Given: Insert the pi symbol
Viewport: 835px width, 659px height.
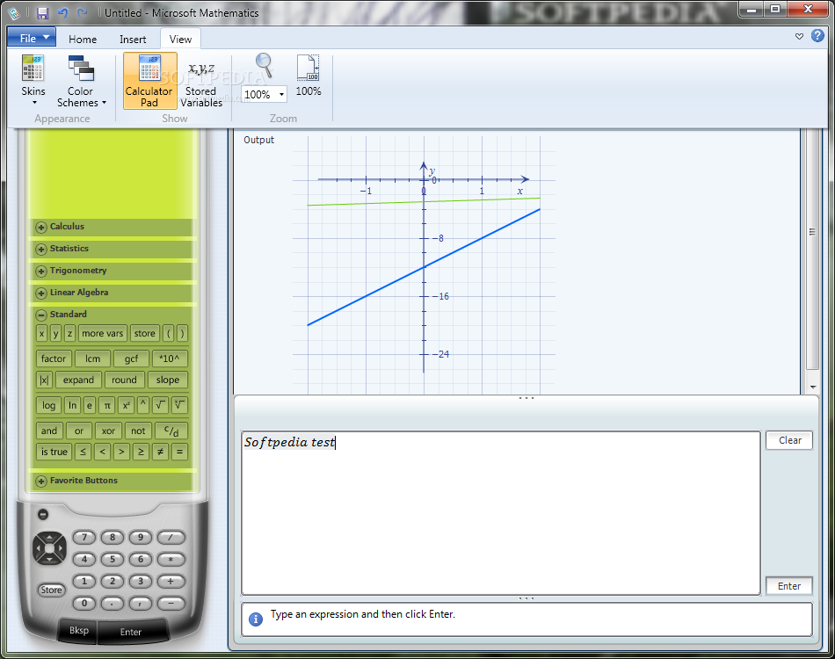Looking at the screenshot, I should point(107,406).
